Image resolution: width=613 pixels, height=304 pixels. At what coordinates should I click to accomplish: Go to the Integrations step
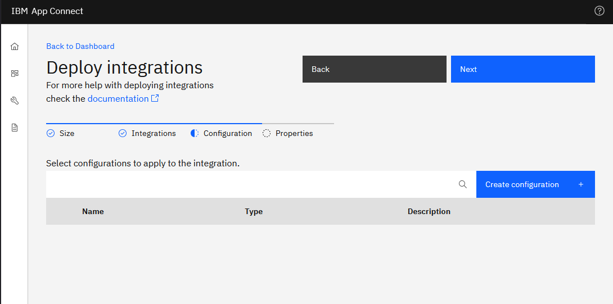pos(154,133)
